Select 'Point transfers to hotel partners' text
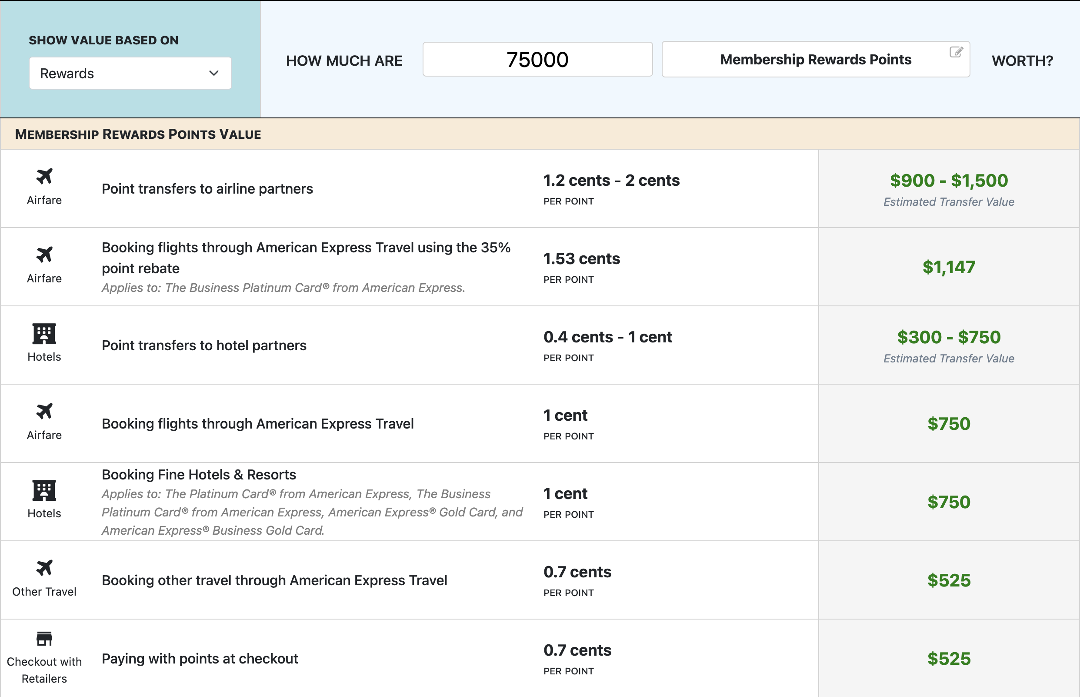 [x=204, y=345]
